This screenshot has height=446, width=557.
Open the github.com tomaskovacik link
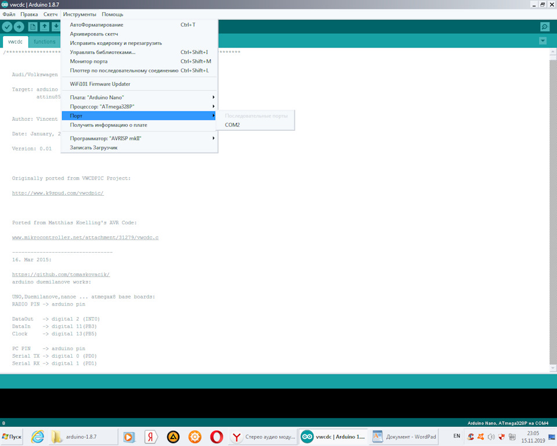tap(61, 275)
